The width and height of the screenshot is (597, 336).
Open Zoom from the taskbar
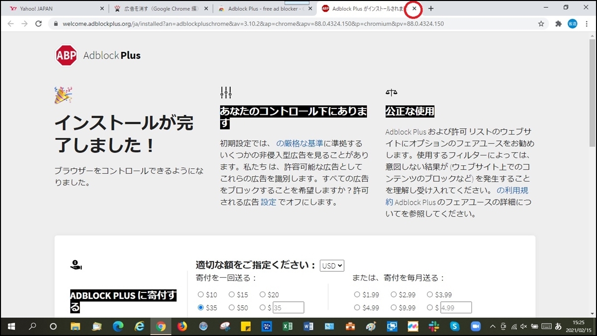coord(476,327)
